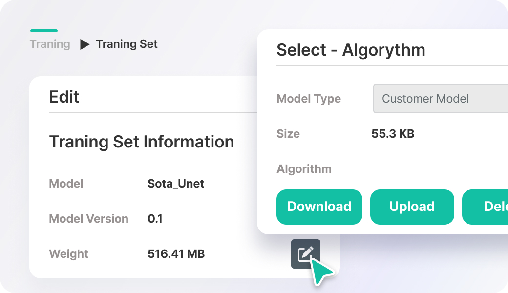This screenshot has width=508, height=293.
Task: Open the Customer Model dropdown
Action: pos(440,99)
